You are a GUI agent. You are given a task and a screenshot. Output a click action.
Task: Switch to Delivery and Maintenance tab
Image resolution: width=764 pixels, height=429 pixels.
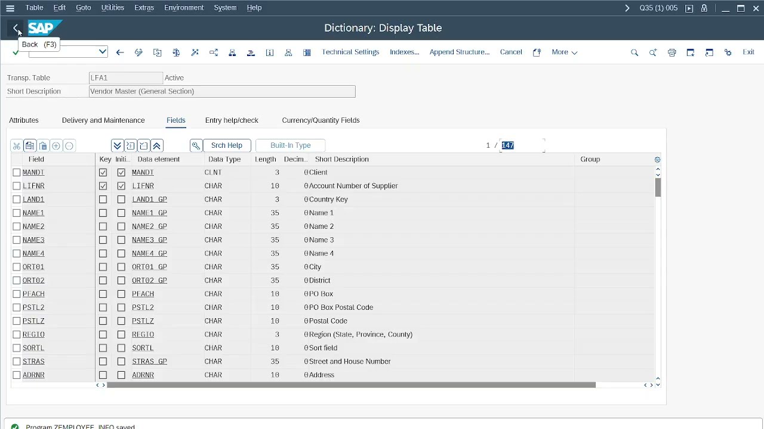tap(103, 120)
